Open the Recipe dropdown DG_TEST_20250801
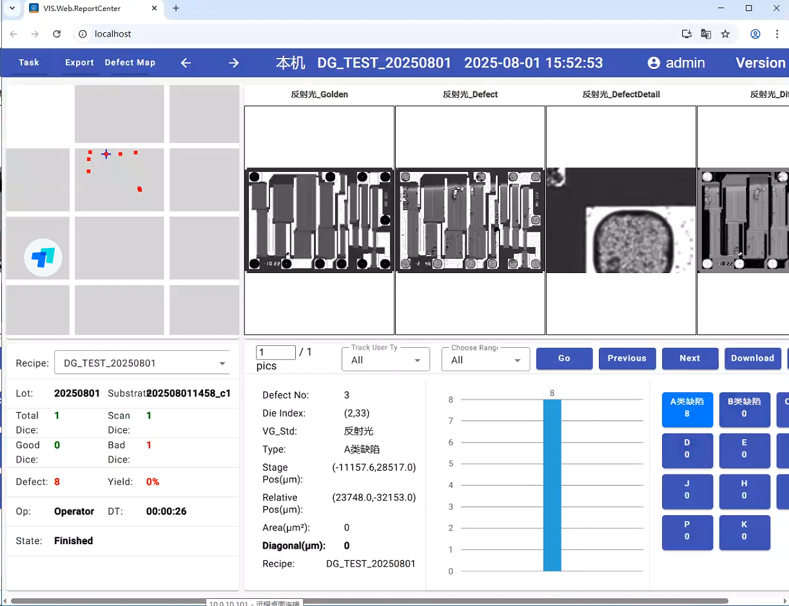This screenshot has width=789, height=606. click(142, 363)
